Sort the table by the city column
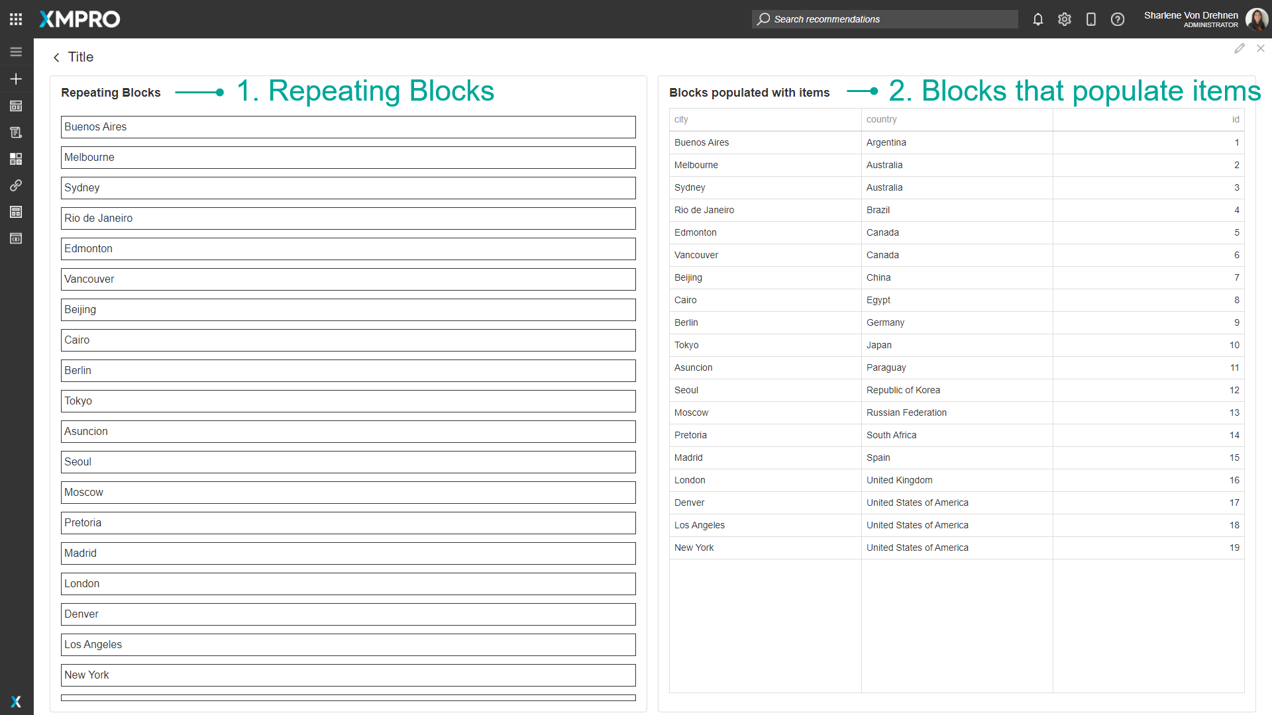 (681, 119)
